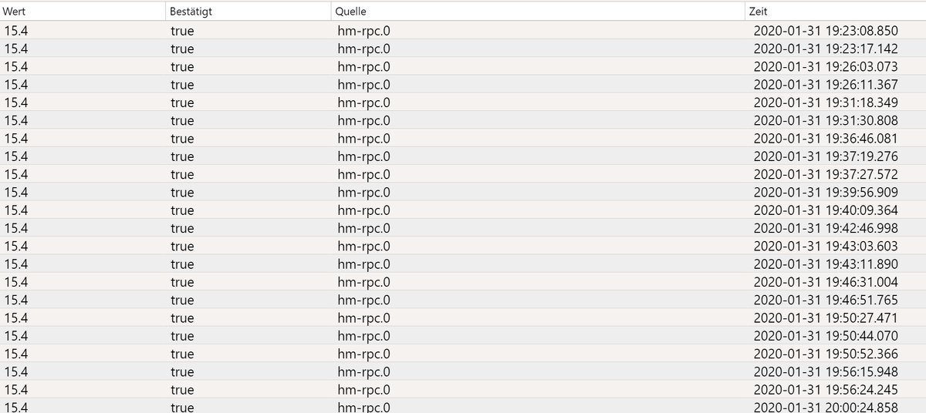
Task: Sort by the Wert column header
Action: pyautogui.click(x=83, y=12)
